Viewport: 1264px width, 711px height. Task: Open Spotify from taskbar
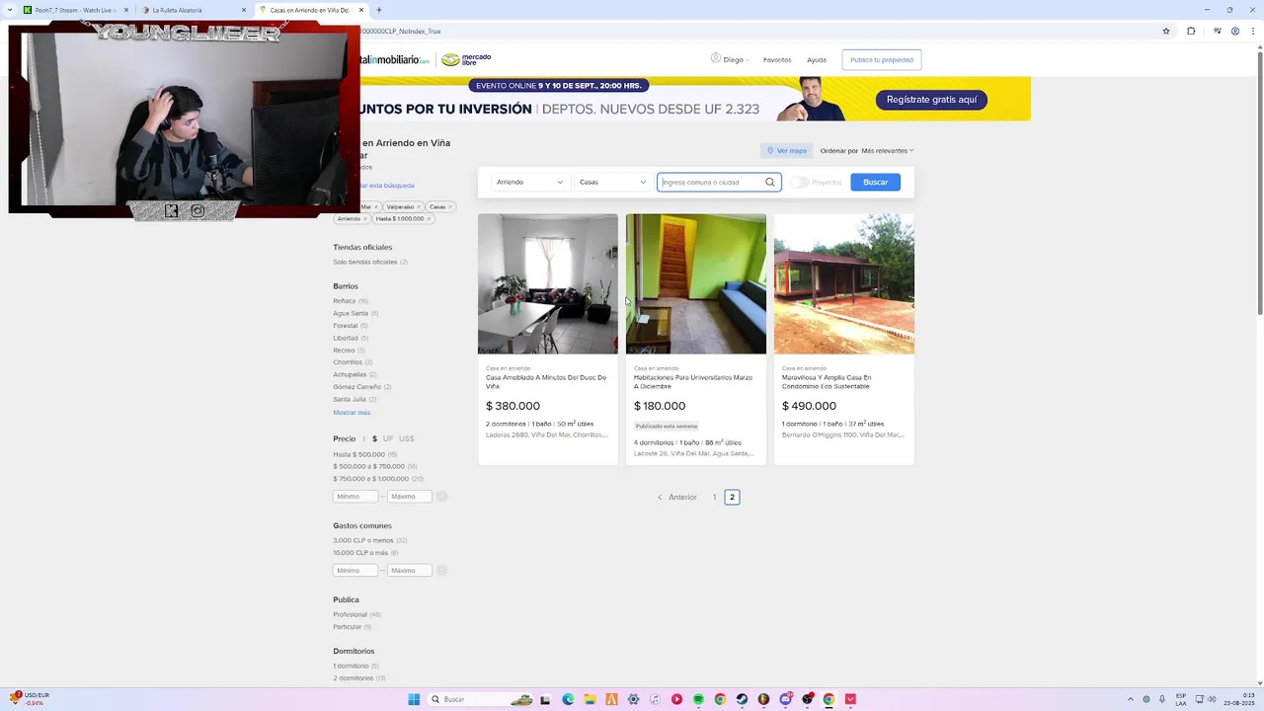698,699
